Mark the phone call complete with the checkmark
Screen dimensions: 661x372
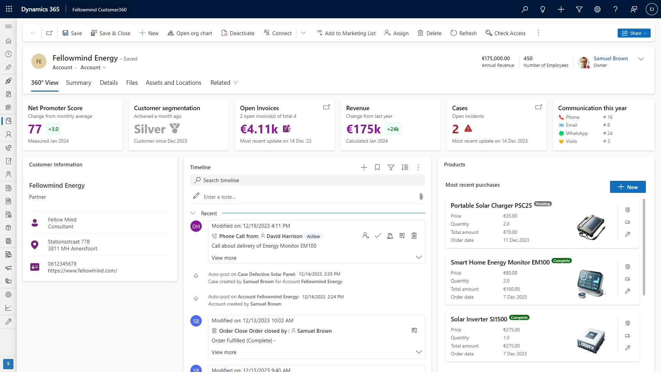click(378, 236)
